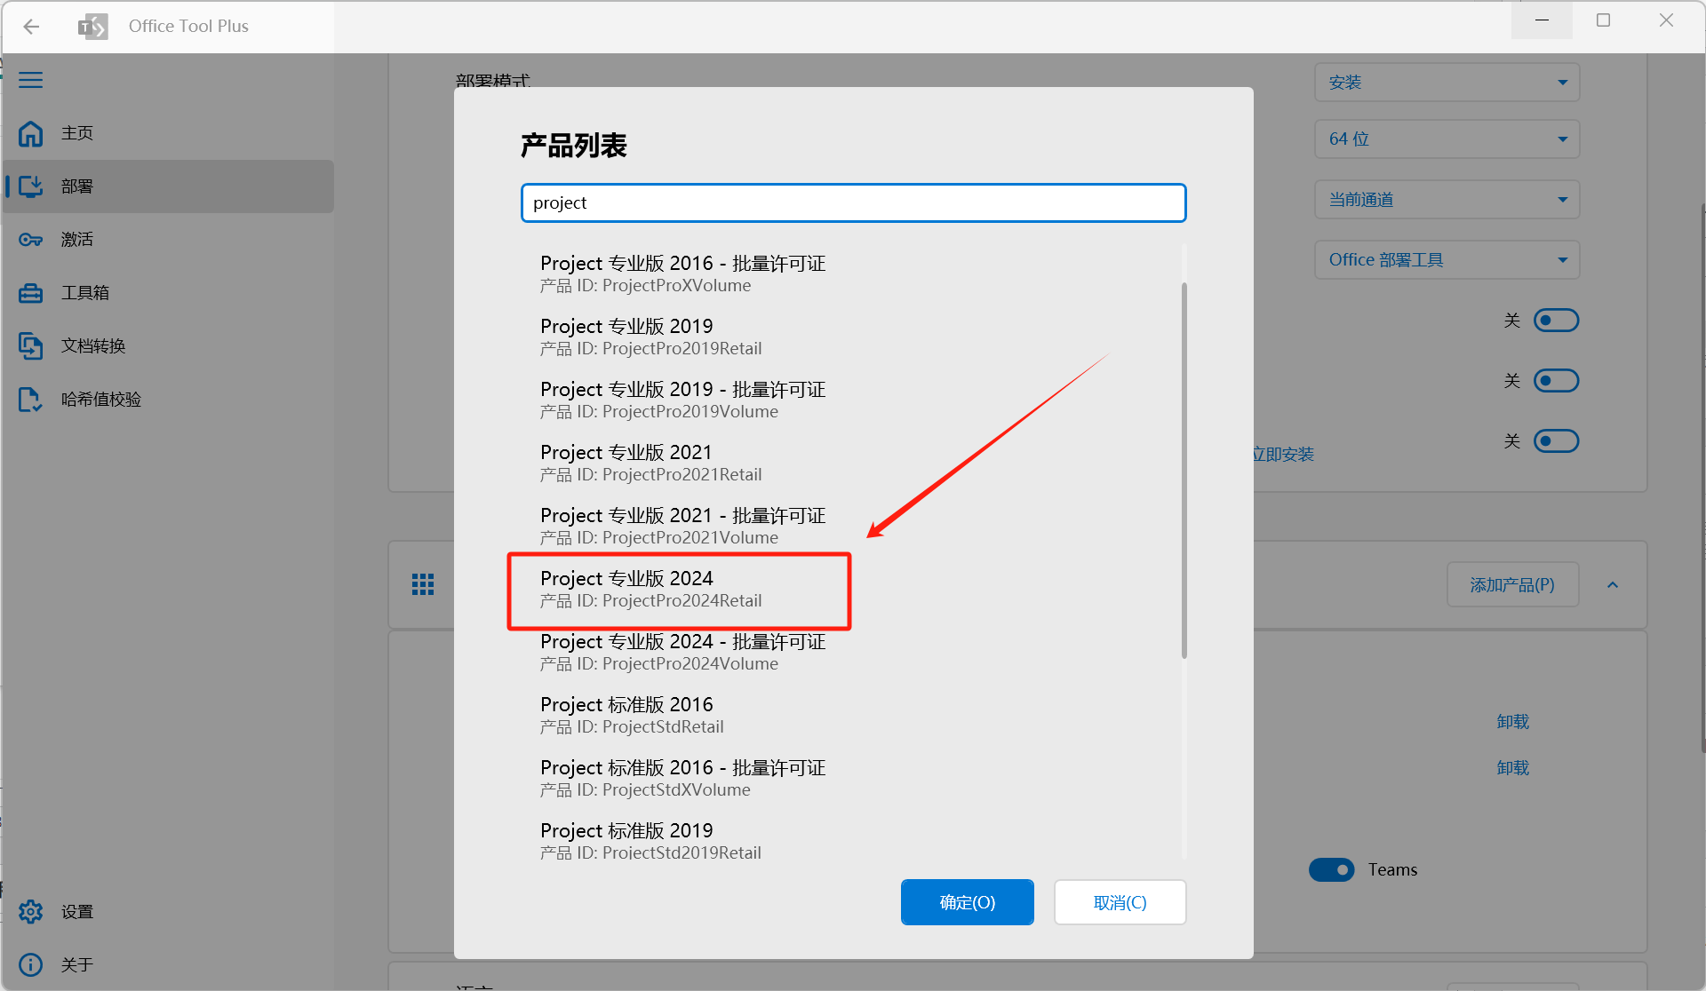Click the info icon beside 关于
The height and width of the screenshot is (991, 1706).
coord(31,965)
